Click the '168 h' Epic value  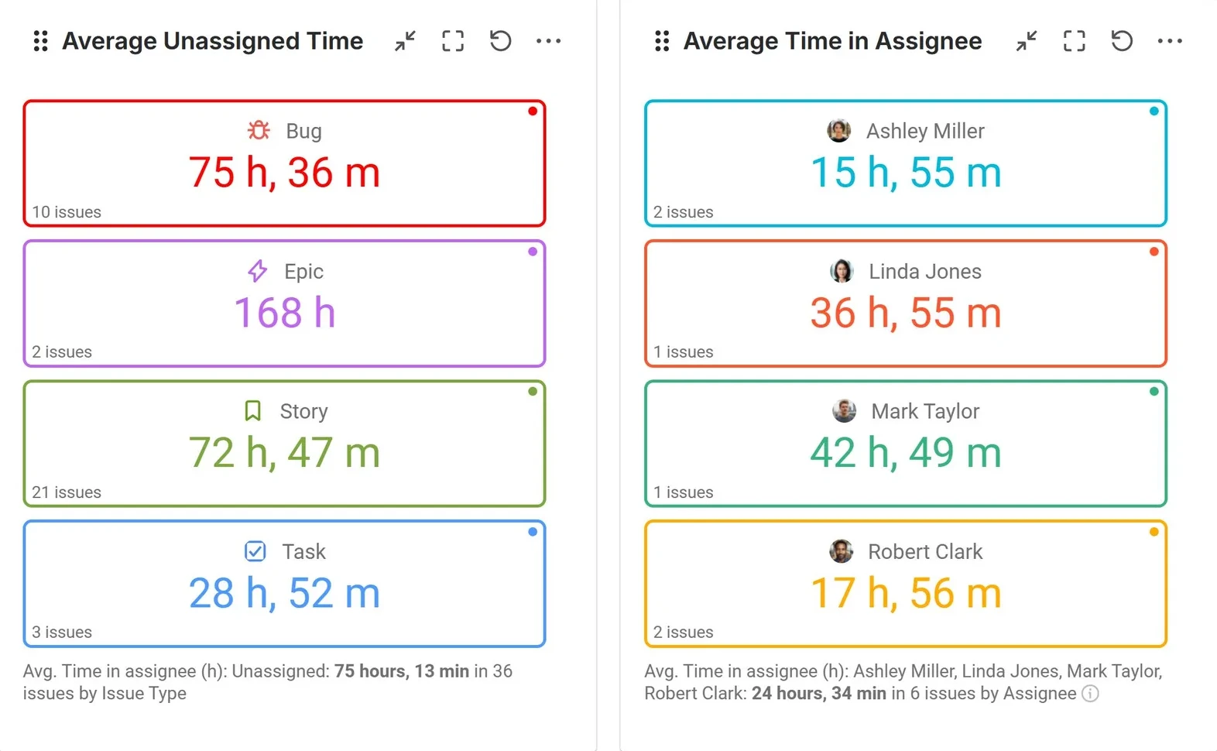(284, 313)
